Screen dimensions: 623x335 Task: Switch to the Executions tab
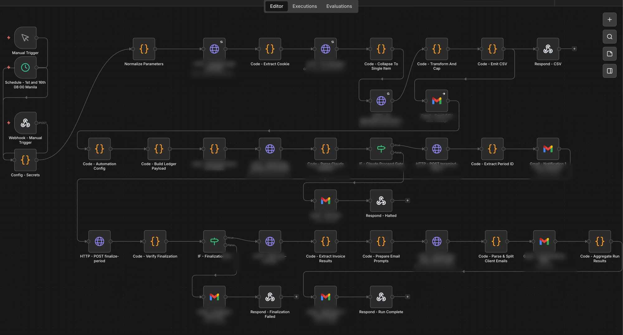(304, 6)
